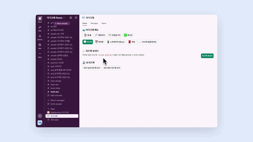Click the 땡큐비즈 menu button
The width and height of the screenshot is (253, 142).
[100, 35]
